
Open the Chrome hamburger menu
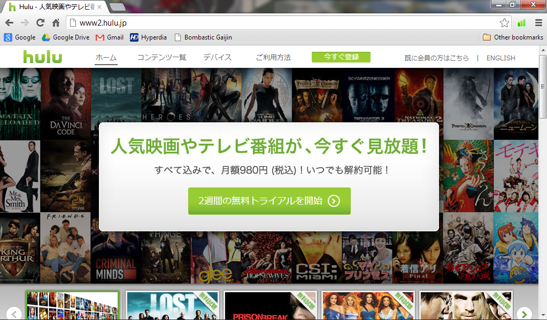(x=538, y=23)
